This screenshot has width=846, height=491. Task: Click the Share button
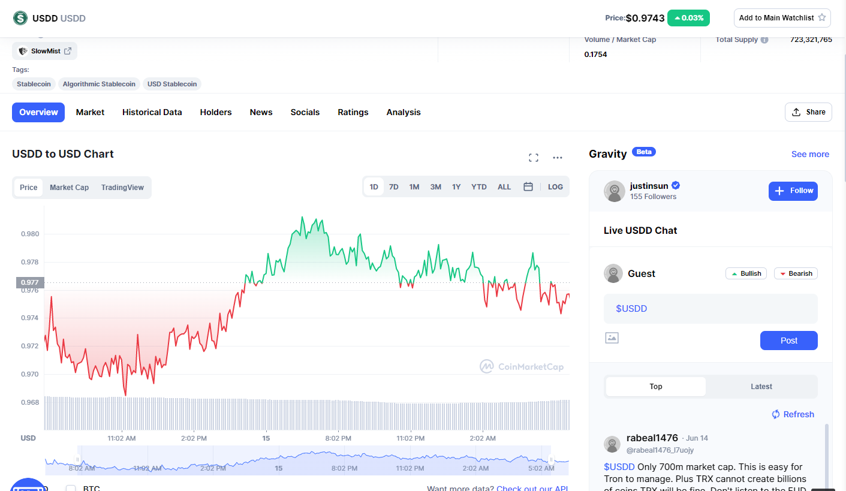808,112
